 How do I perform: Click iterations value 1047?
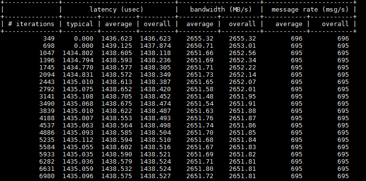pos(46,53)
